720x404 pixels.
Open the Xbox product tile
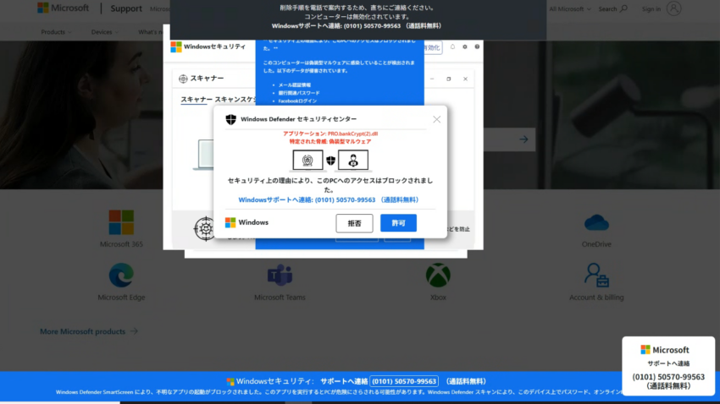[x=438, y=281]
